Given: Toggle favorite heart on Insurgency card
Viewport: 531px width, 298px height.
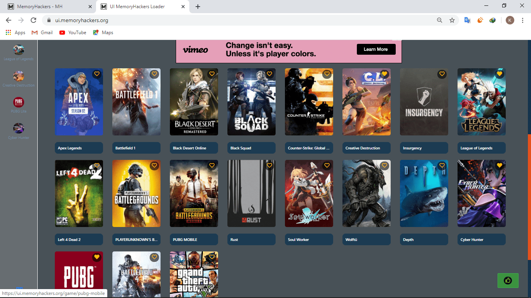Looking at the screenshot, I should click(x=442, y=74).
